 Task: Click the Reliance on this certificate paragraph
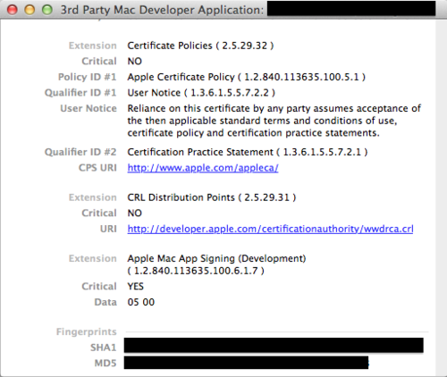tap(274, 121)
